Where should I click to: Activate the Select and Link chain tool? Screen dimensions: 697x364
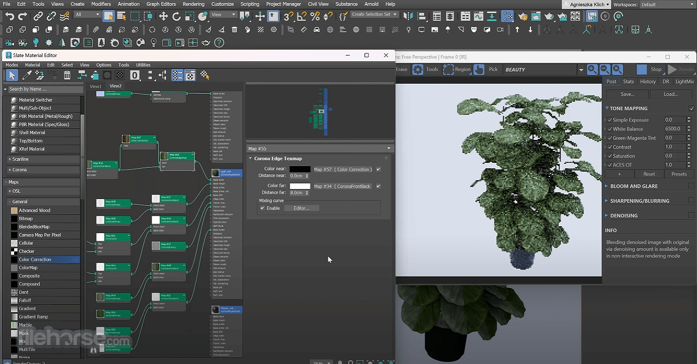pos(38,16)
